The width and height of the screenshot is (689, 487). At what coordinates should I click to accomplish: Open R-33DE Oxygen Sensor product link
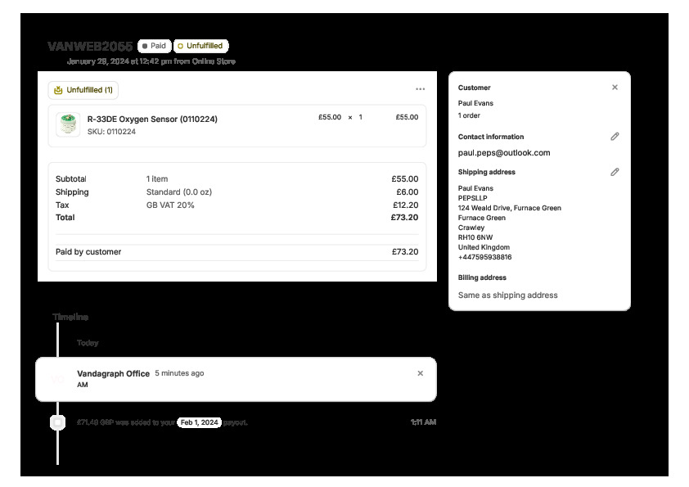152,119
